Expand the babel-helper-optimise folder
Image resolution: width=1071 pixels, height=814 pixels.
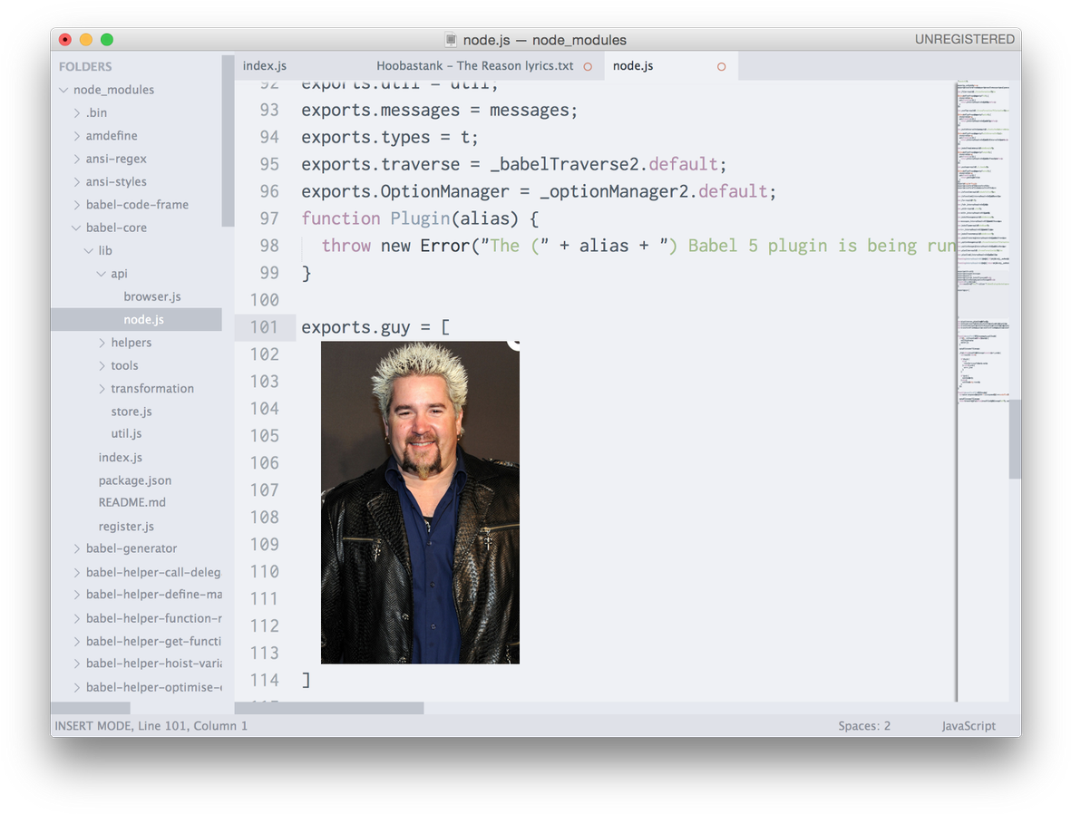76,688
